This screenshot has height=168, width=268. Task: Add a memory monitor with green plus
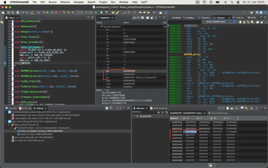tap(158, 112)
